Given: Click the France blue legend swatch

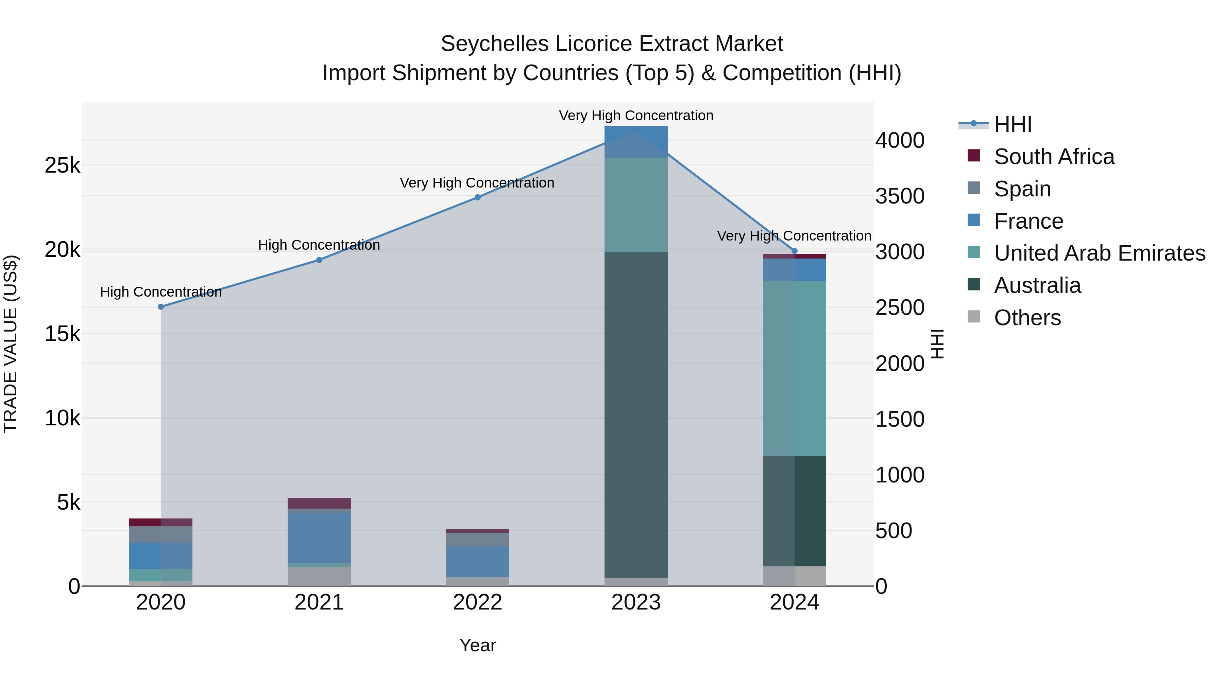Looking at the screenshot, I should 974,220.
